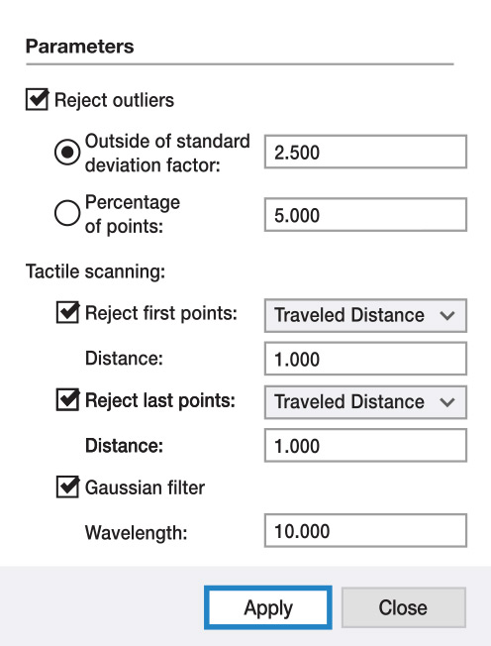The image size is (491, 646).
Task: Select the Wavelength input field showing 10.000
Action: coord(365,530)
